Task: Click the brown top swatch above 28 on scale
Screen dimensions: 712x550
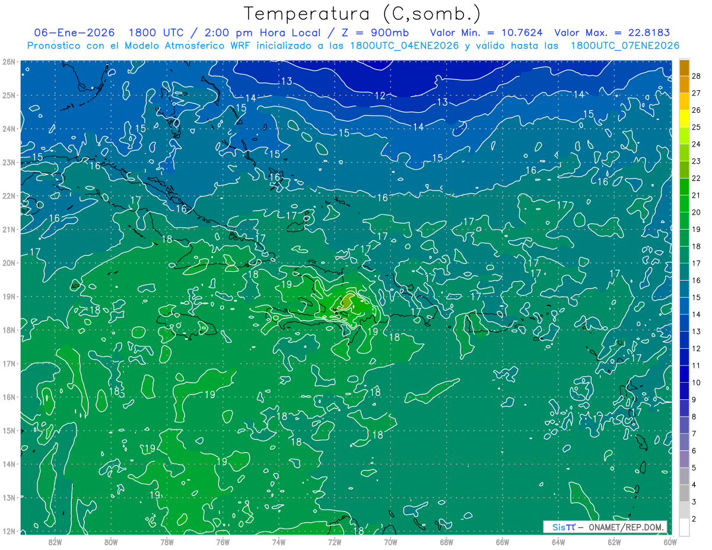Action: 684,68
